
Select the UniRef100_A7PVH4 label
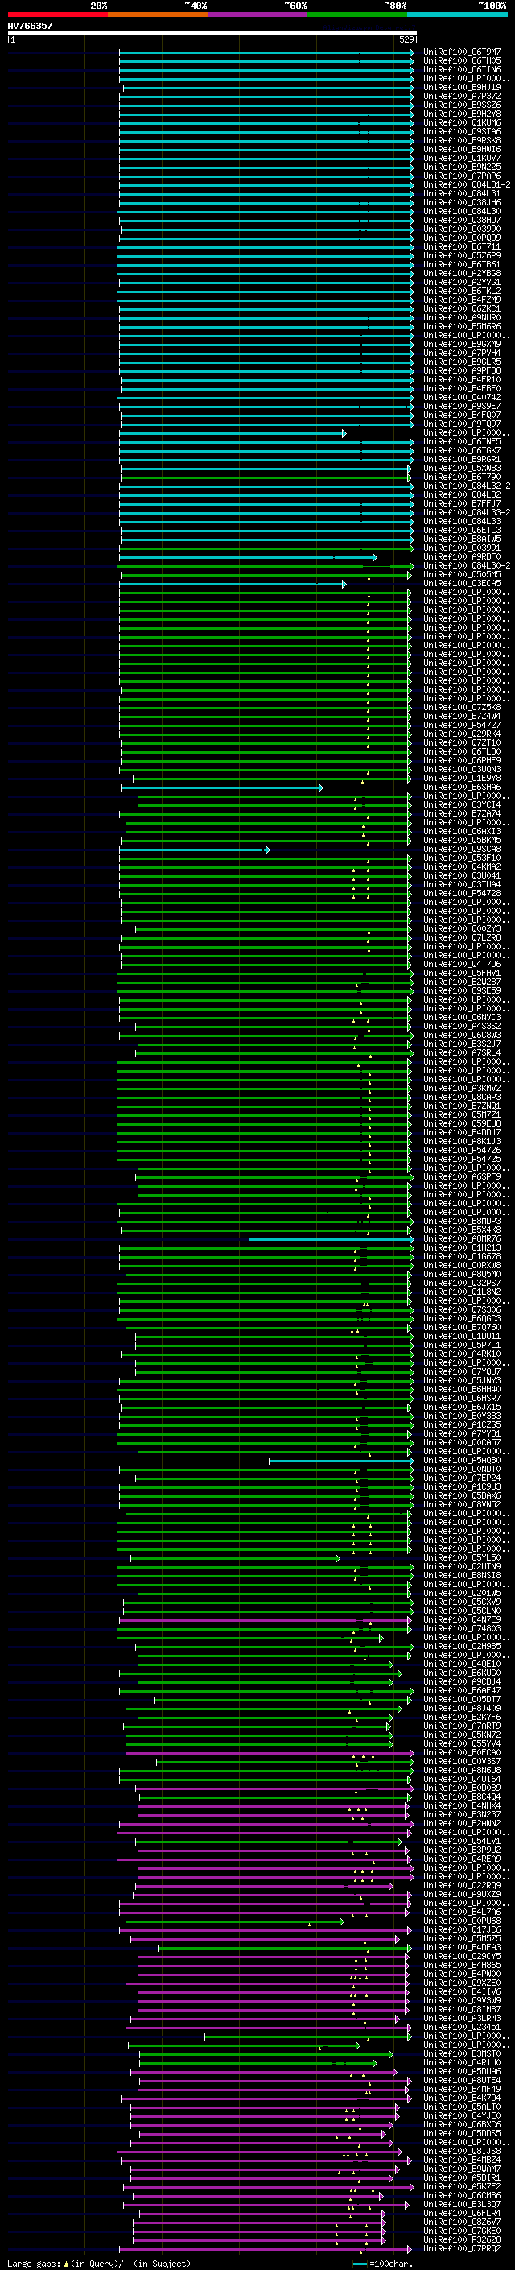pyautogui.click(x=461, y=354)
